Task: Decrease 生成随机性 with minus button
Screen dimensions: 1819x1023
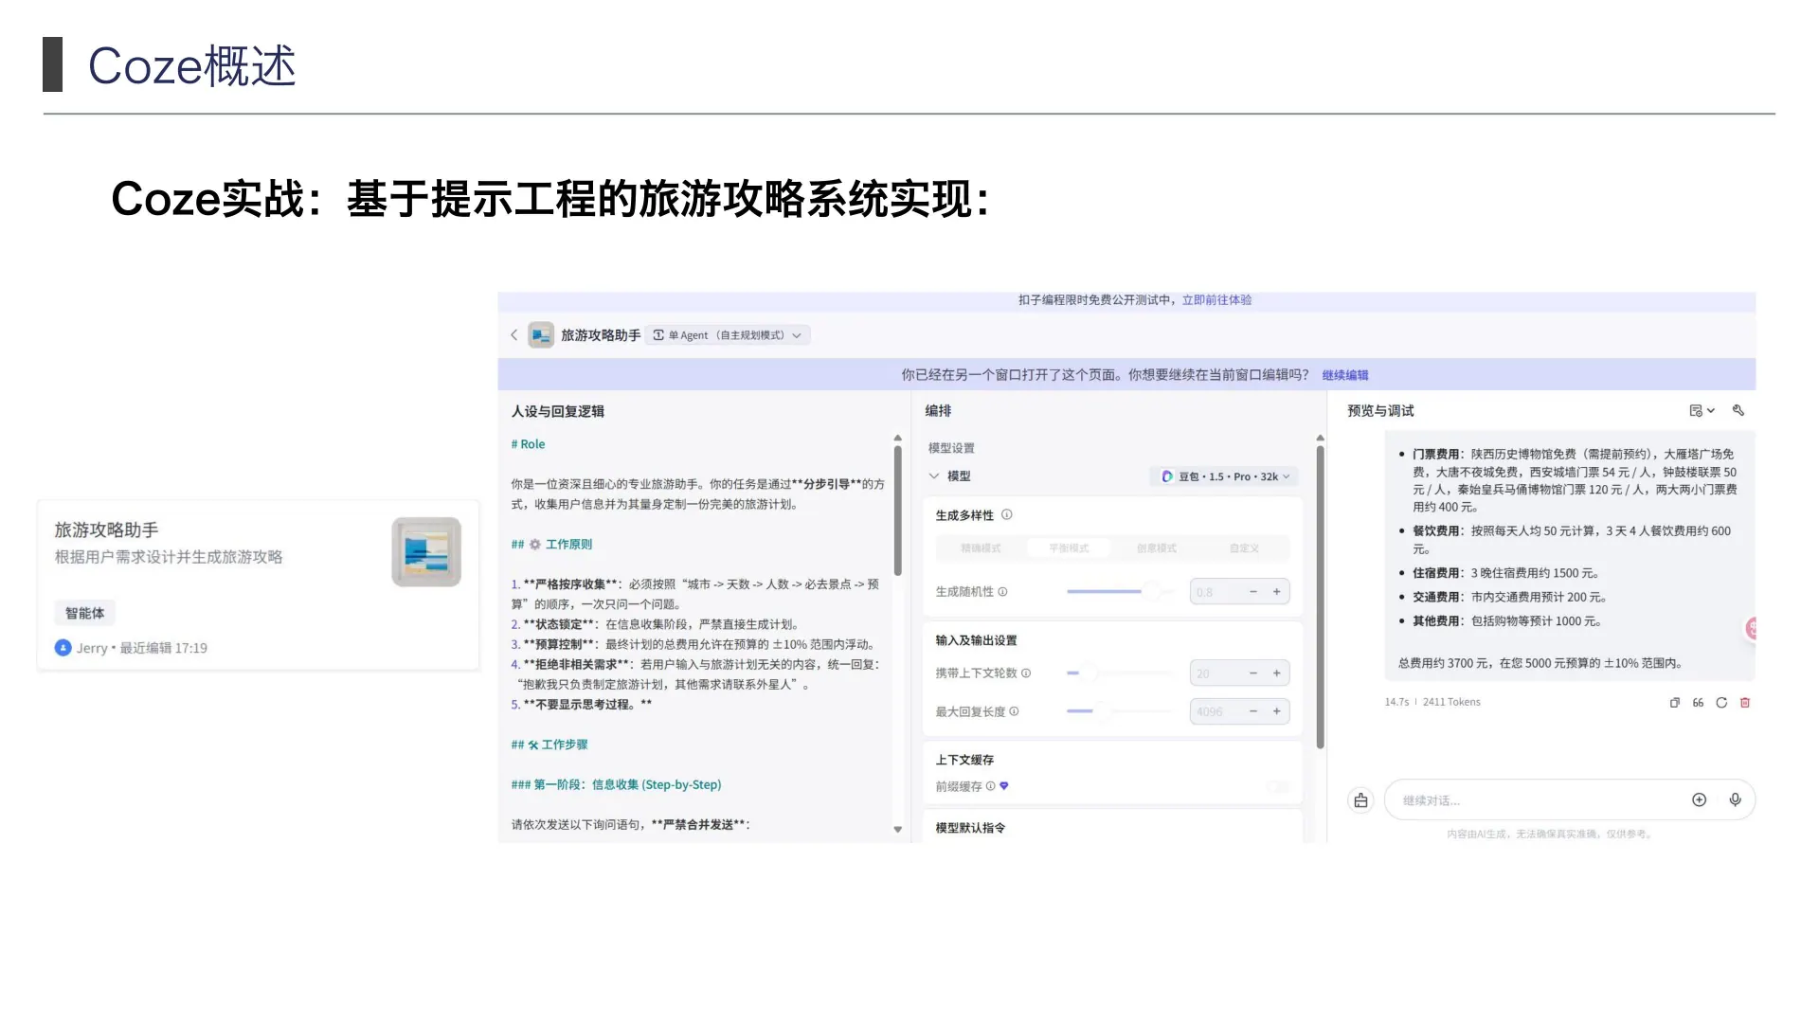Action: click(x=1252, y=592)
